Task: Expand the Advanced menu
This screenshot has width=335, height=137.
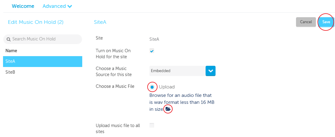Action: tap(57, 6)
